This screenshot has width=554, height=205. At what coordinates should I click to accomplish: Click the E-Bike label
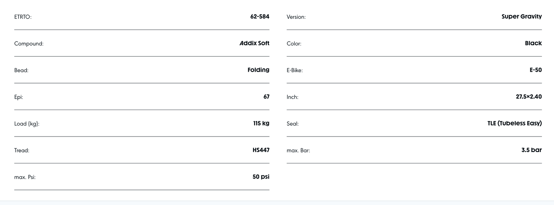pyautogui.click(x=294, y=70)
